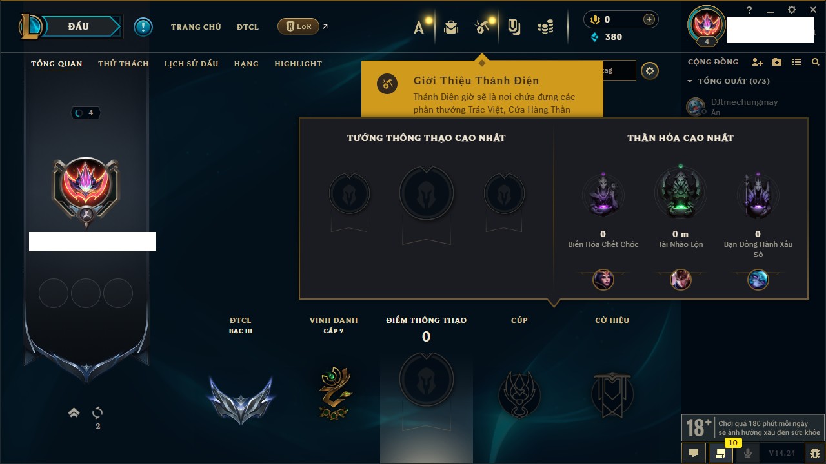Open the Profile 'A' icon in top bar
Screen dimensions: 826x464
tap(419, 27)
